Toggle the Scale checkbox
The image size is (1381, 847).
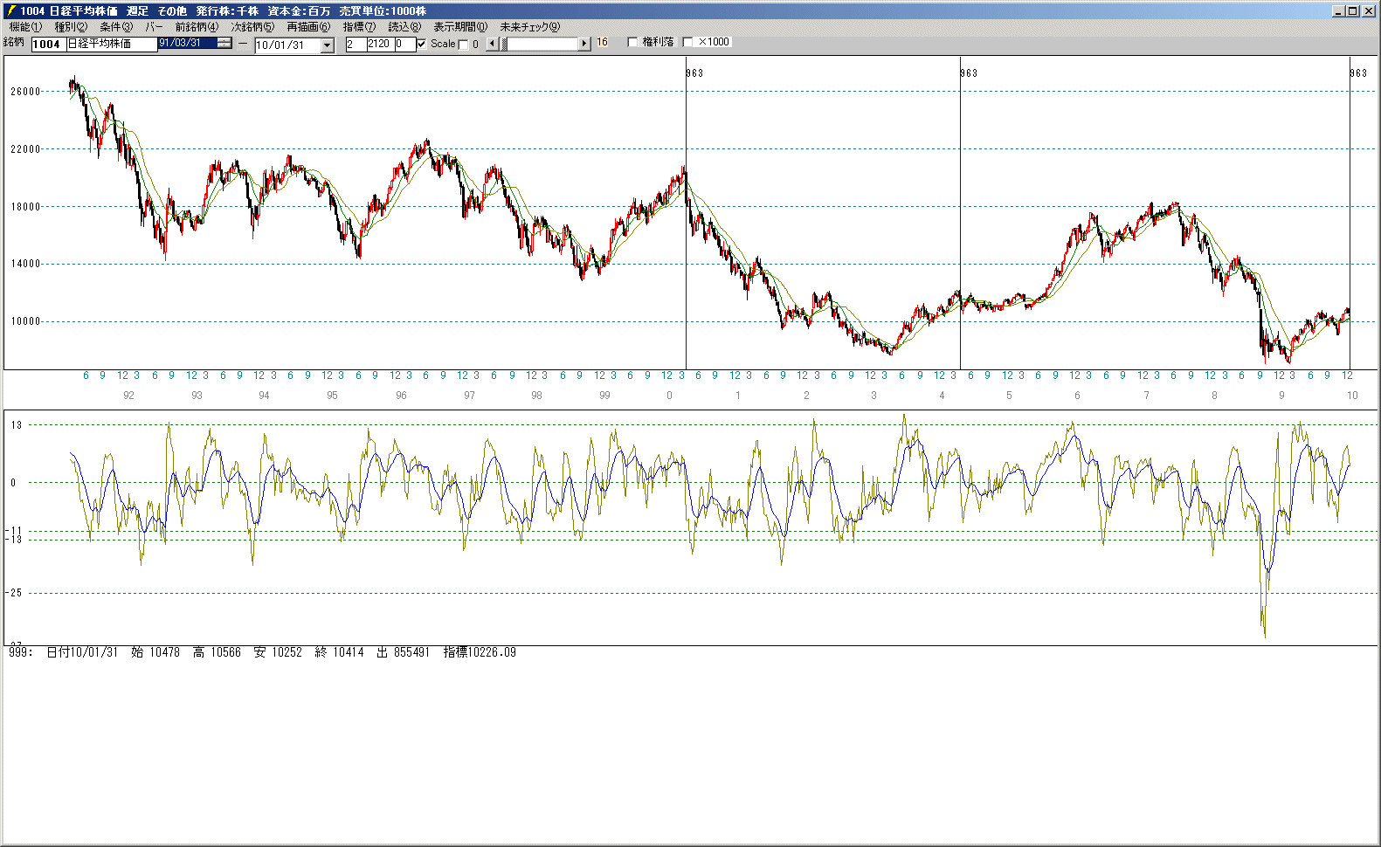click(x=464, y=45)
